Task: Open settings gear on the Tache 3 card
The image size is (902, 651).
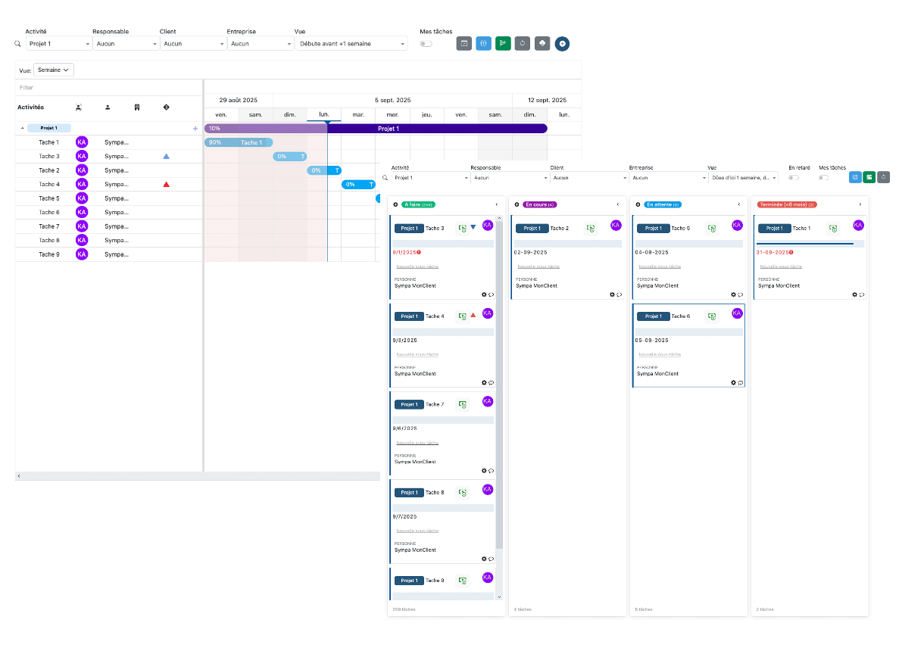Action: point(484,294)
